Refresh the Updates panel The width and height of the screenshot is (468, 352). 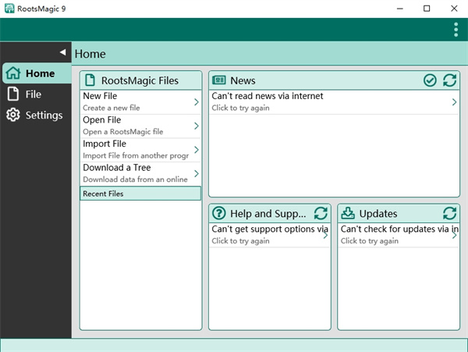click(449, 213)
